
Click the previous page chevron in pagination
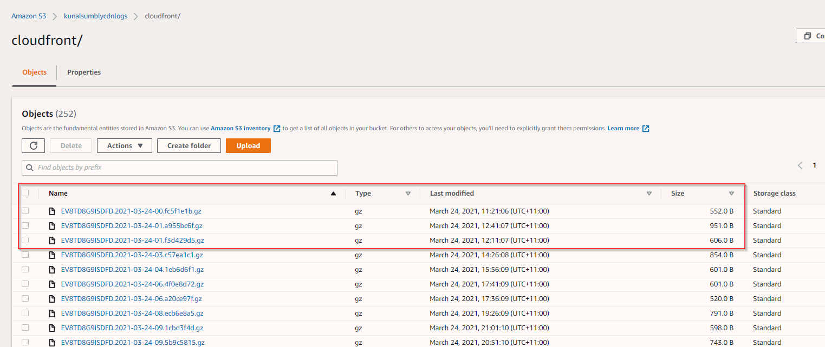tap(800, 165)
